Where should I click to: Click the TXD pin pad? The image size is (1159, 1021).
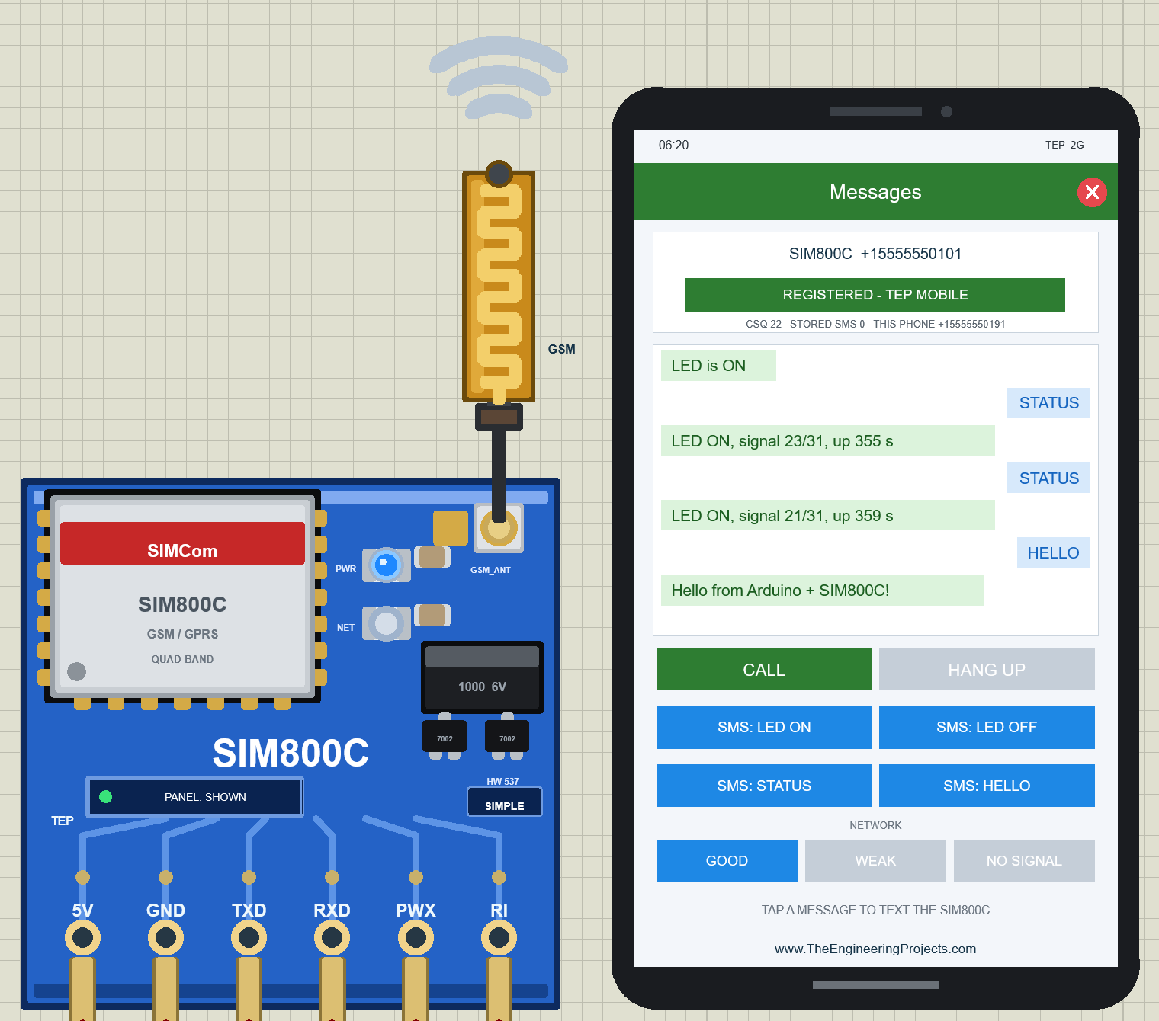(x=249, y=937)
